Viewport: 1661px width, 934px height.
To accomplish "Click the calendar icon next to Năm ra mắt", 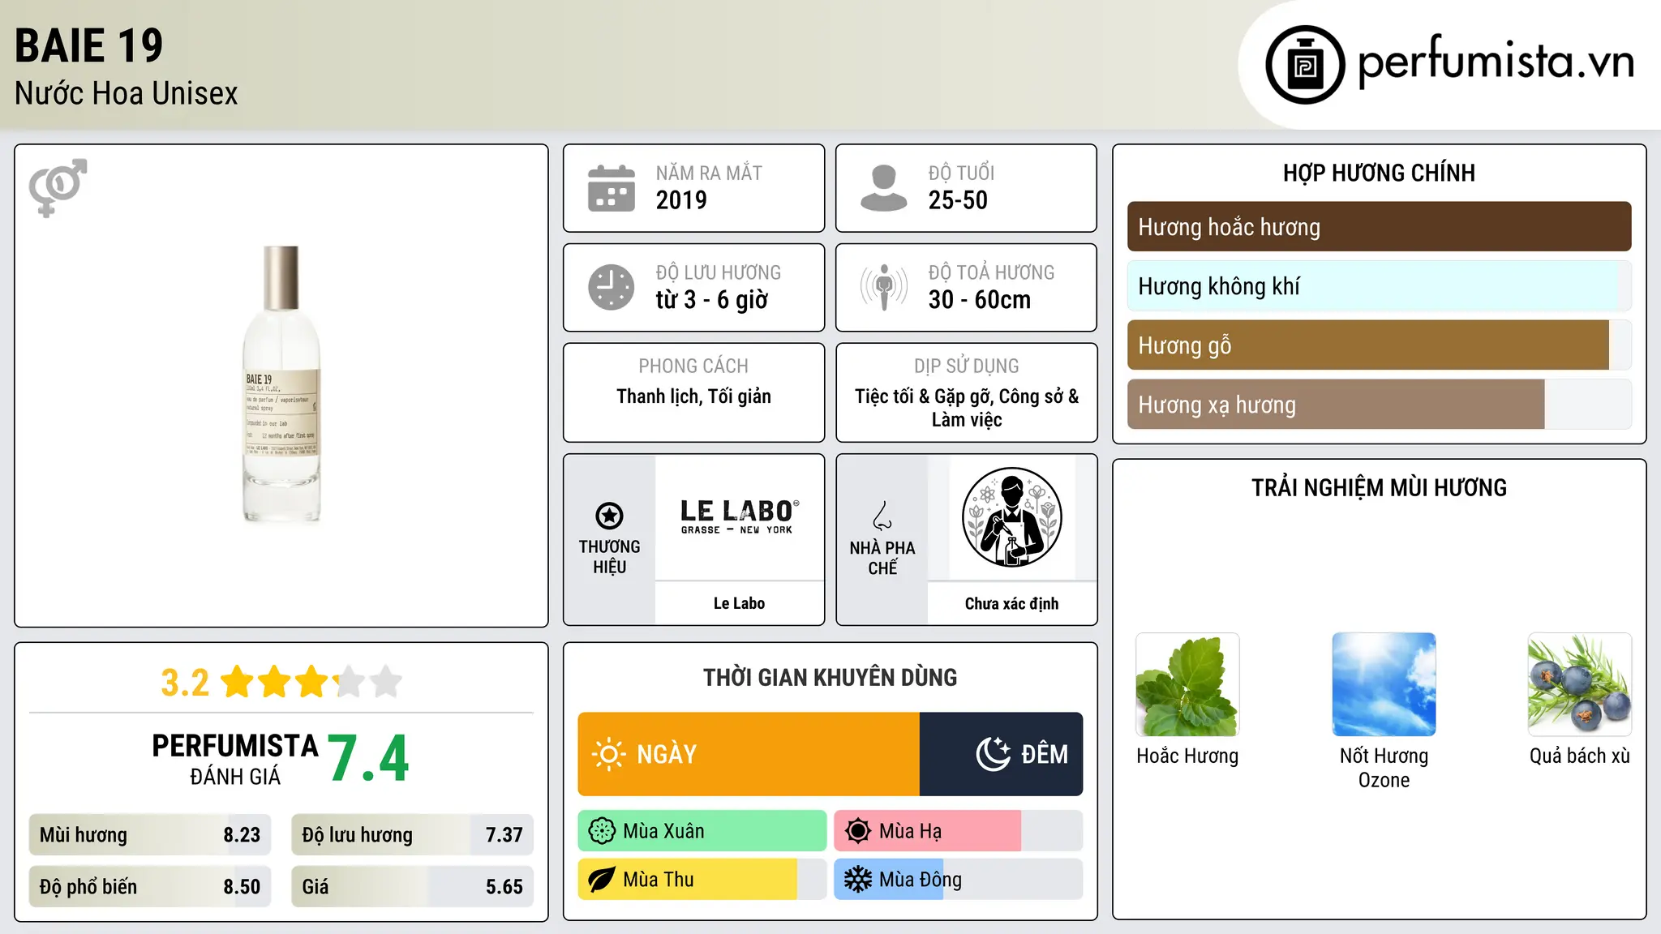I will click(612, 188).
